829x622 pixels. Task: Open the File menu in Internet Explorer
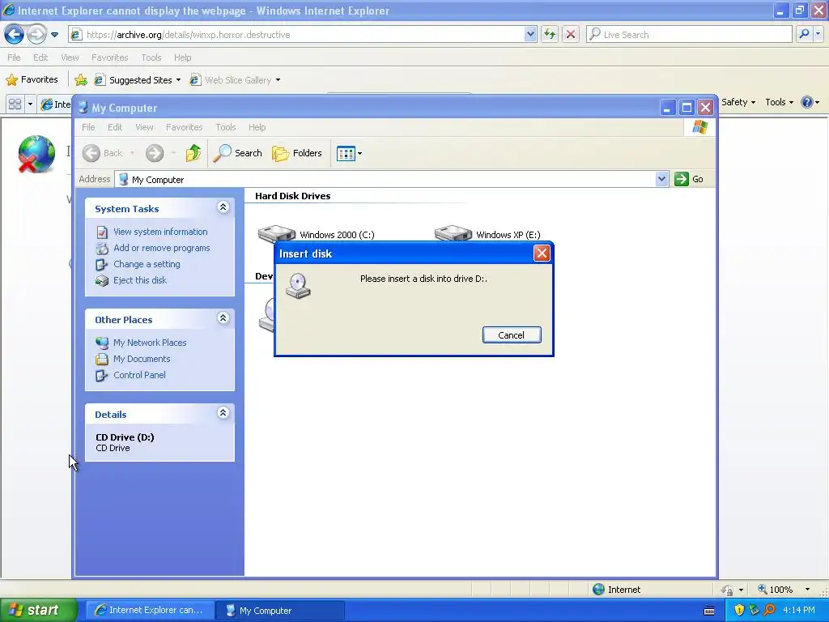tap(15, 58)
